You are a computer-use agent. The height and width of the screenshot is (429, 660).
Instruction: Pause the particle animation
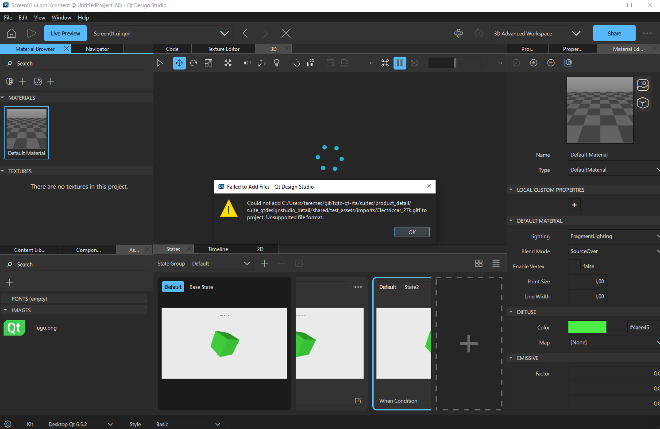point(400,63)
